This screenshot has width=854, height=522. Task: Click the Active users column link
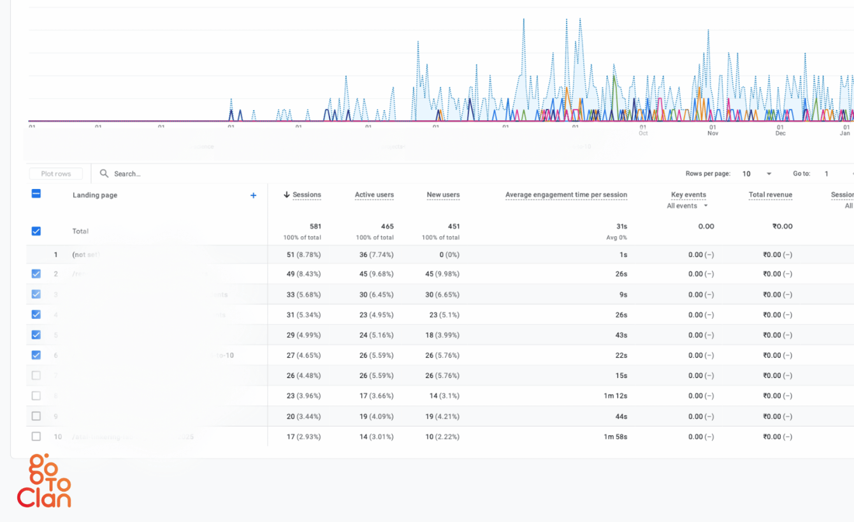374,195
